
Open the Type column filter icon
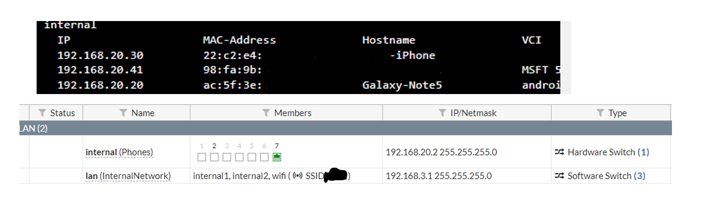[600, 113]
